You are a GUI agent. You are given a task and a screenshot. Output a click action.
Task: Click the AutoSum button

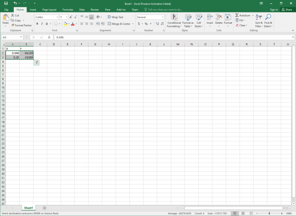click(x=243, y=15)
